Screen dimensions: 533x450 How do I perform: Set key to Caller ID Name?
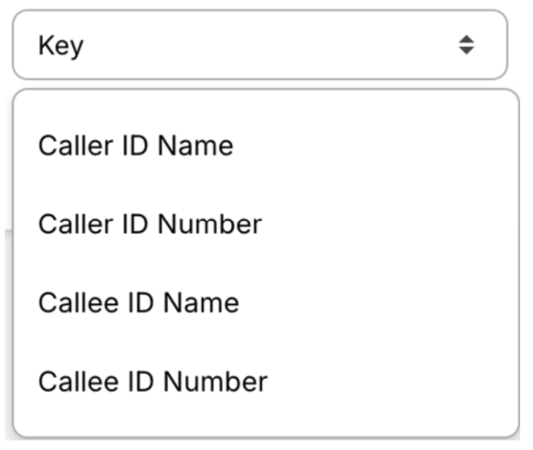[x=135, y=146]
